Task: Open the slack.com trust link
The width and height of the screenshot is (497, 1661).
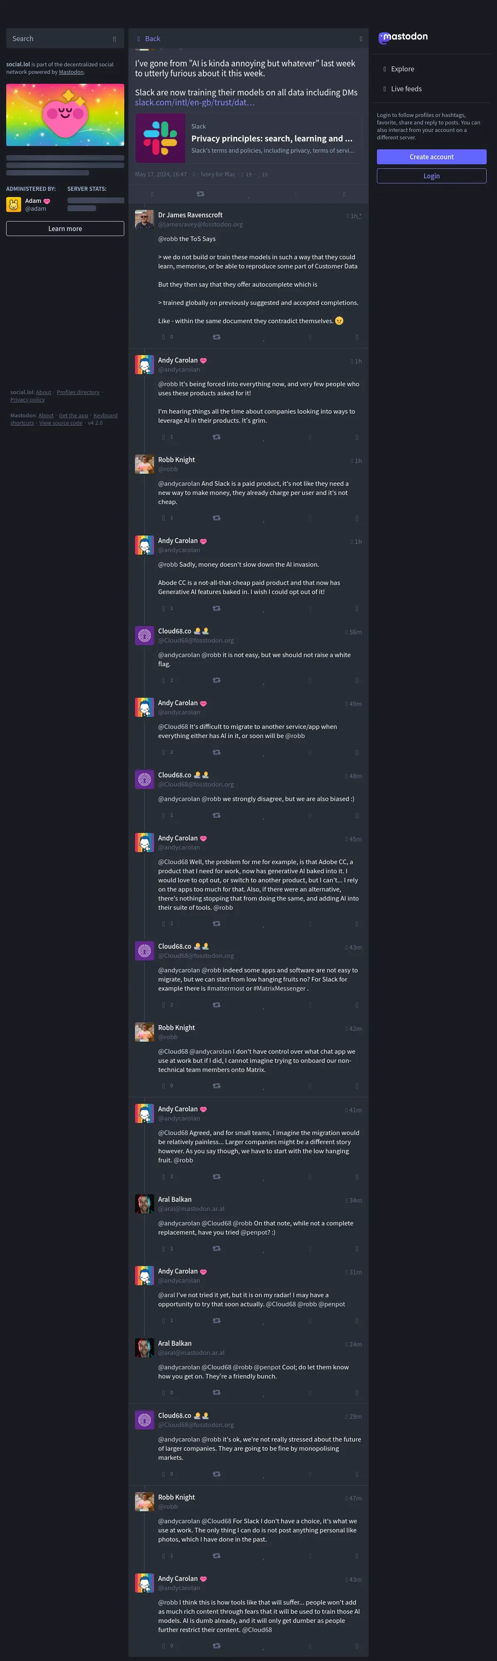Action: 195,102
